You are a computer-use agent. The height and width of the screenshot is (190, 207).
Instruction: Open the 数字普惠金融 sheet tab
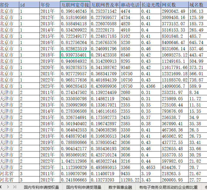point(120,187)
